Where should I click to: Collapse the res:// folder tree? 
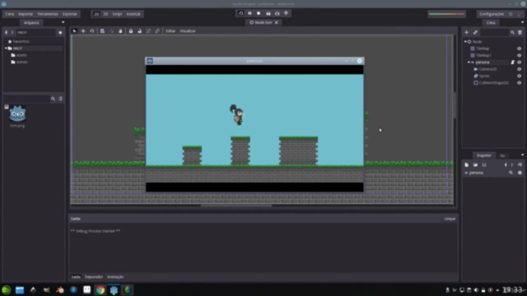[x=6, y=49]
